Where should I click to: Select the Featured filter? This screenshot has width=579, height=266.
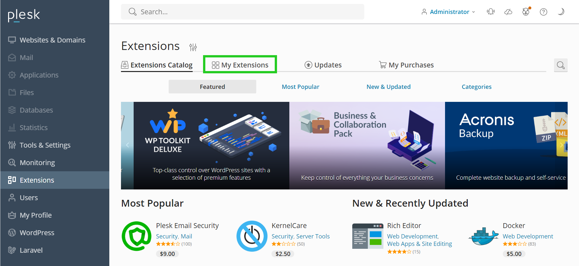(212, 87)
